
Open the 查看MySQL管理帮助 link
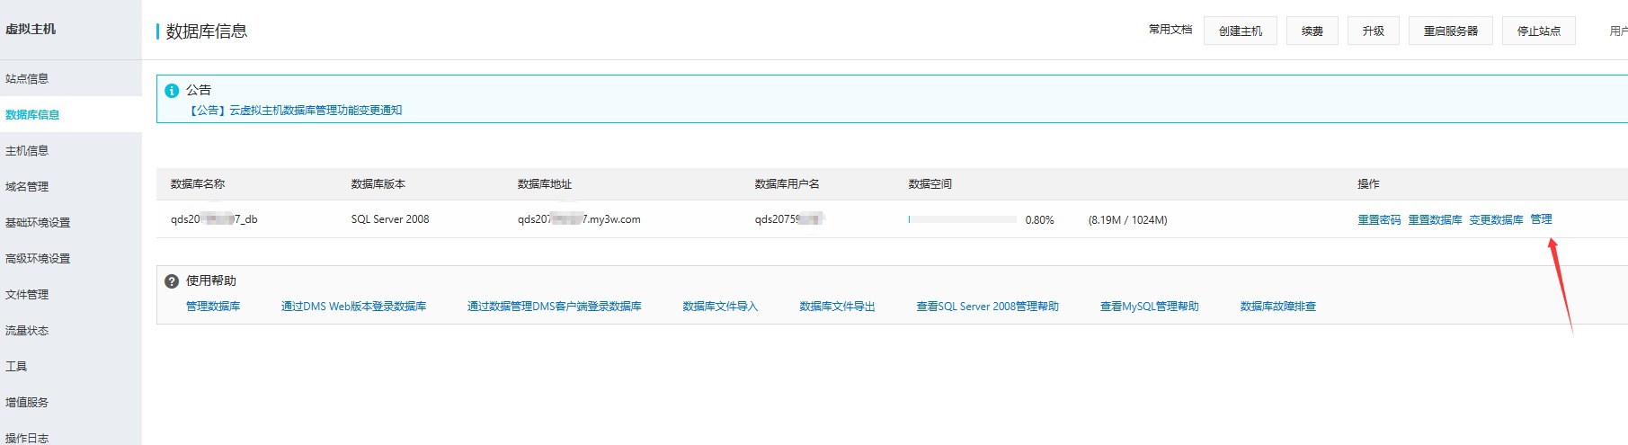(1150, 307)
